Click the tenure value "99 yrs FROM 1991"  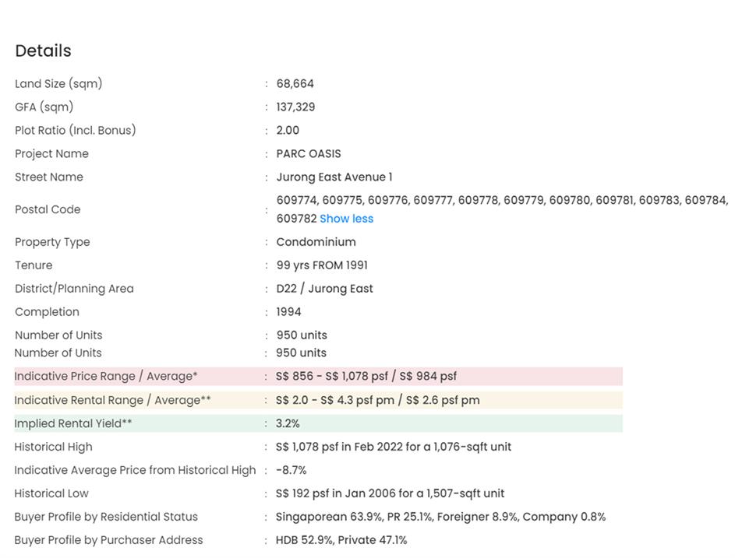[x=322, y=265]
